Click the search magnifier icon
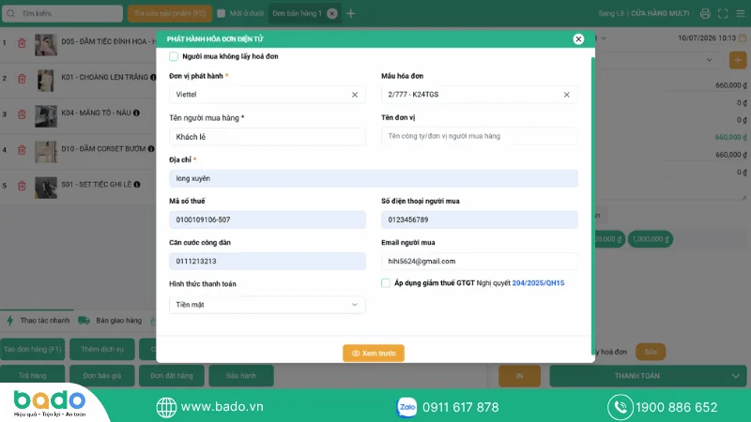 (10, 13)
